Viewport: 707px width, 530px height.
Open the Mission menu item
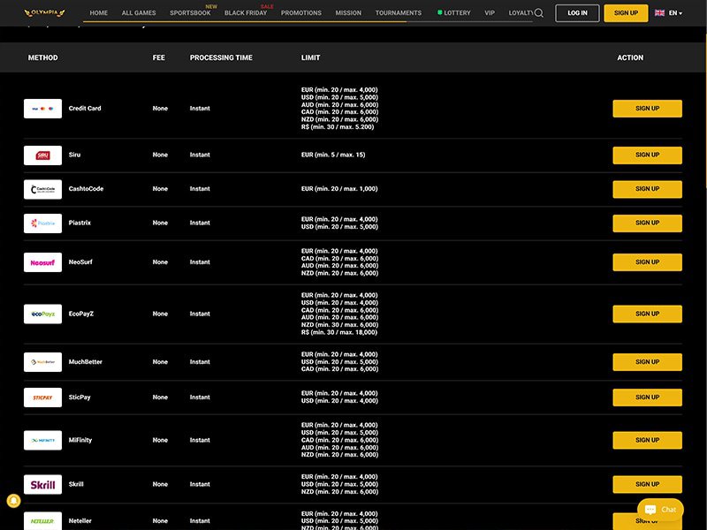348,13
